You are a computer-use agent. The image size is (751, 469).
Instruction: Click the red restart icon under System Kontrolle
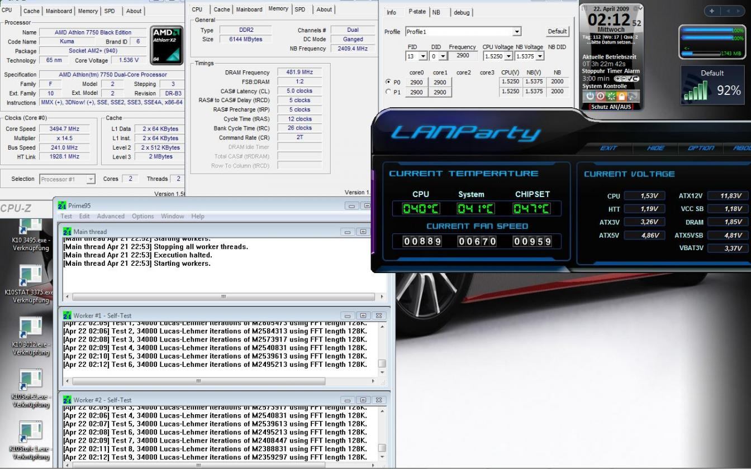[601, 96]
